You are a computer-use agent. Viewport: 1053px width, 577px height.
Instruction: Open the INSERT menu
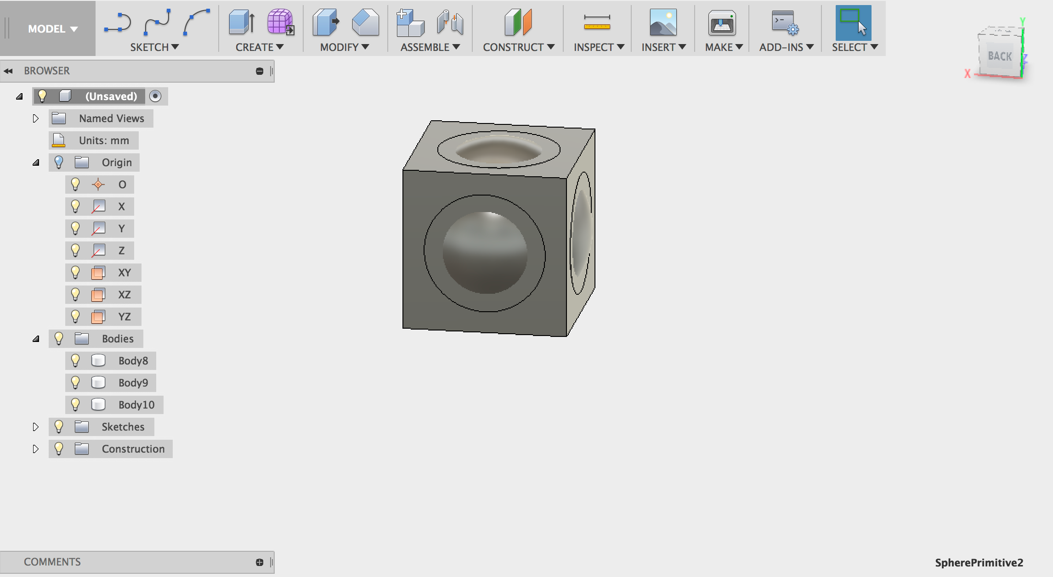click(x=664, y=47)
